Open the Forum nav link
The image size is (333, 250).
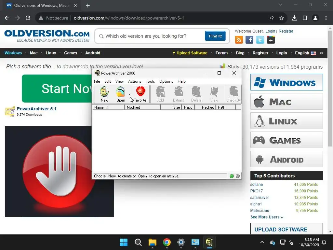tap(221, 53)
